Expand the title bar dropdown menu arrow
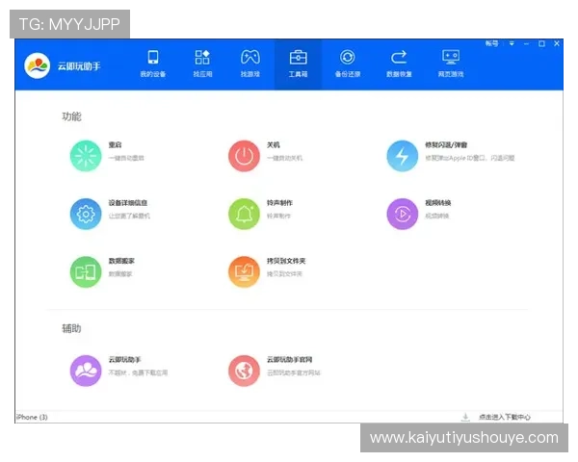 point(512,43)
